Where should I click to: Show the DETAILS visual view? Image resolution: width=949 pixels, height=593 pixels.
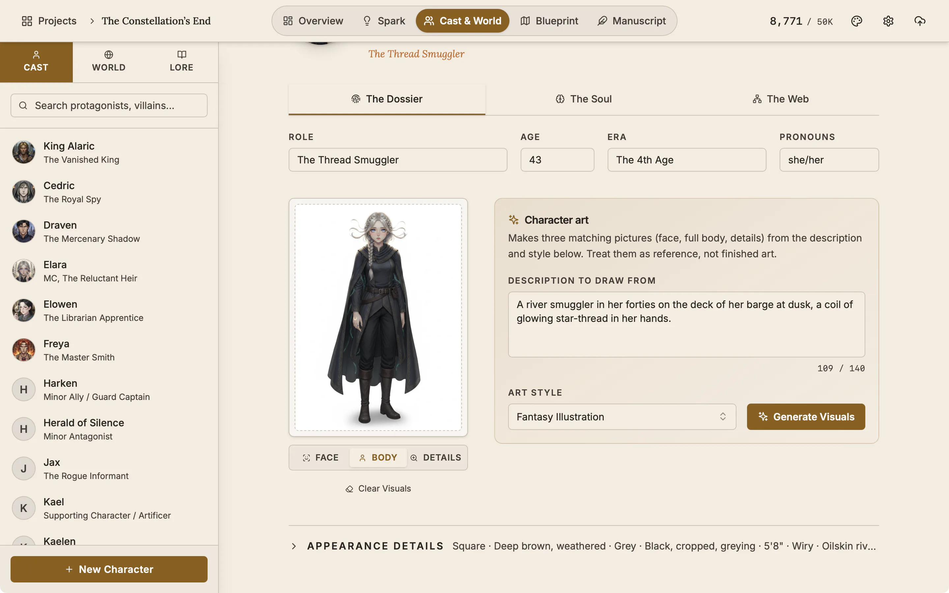(435, 457)
